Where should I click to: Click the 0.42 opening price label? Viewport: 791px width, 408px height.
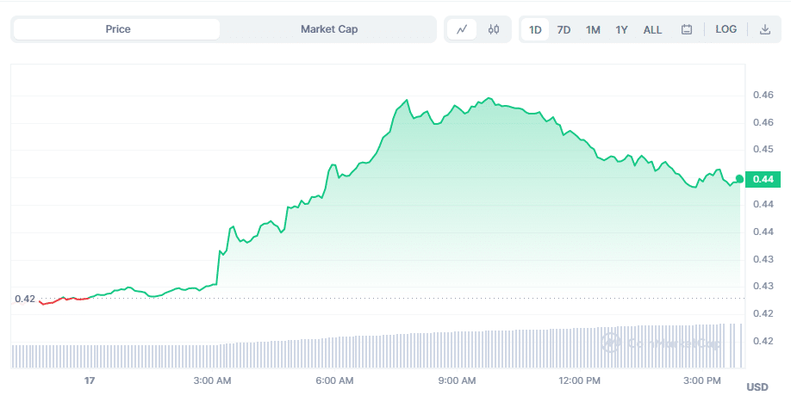[25, 299]
